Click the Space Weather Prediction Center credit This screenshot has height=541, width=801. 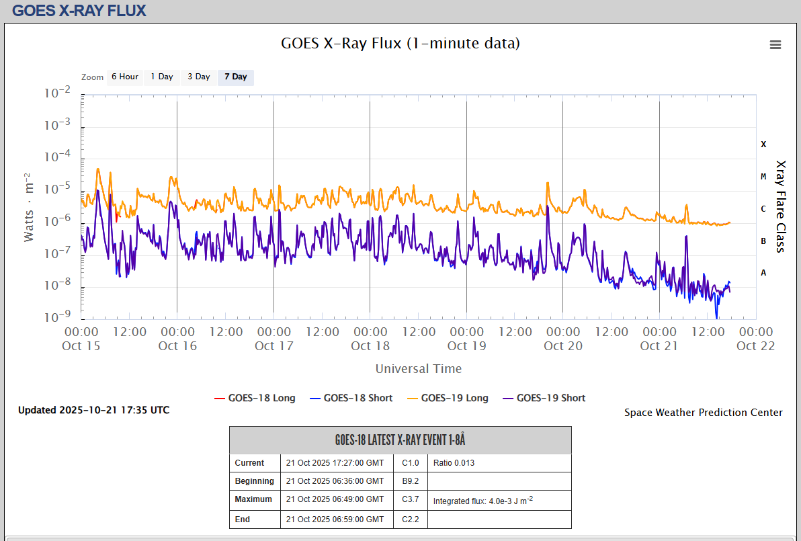[x=703, y=413]
